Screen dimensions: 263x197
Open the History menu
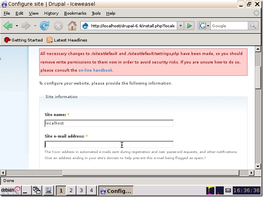point(51,13)
